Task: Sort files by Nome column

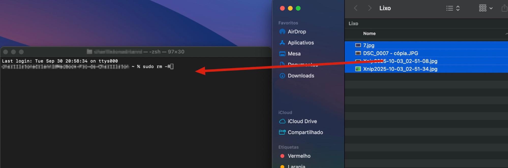Action: click(x=369, y=33)
